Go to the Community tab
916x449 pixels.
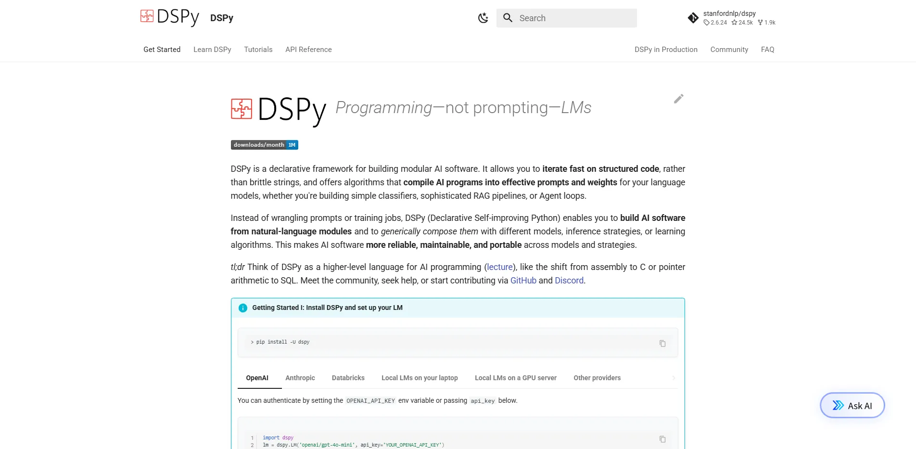729,50
